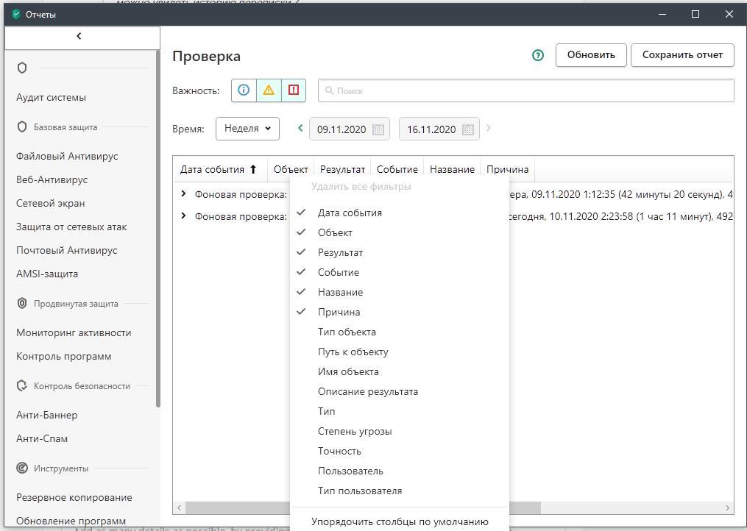Click the Обновить button

point(591,55)
